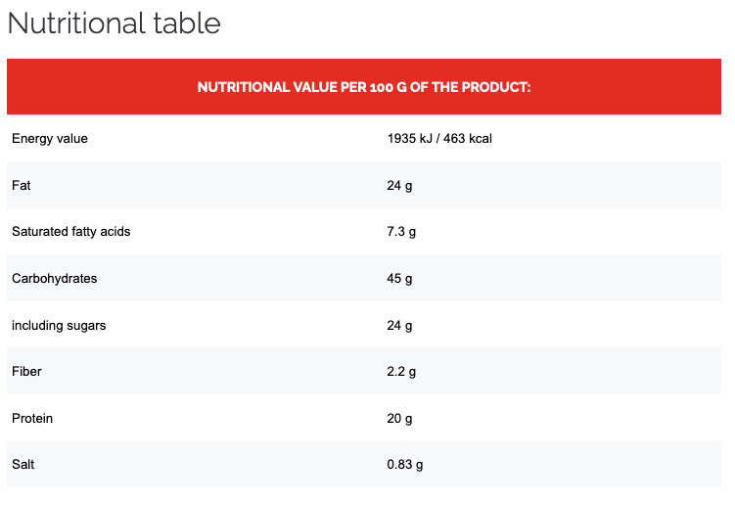Click the Fiber row label
The width and height of the screenshot is (735, 505).
26,372
